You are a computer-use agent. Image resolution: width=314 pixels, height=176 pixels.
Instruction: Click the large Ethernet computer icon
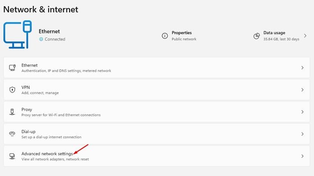[x=17, y=35]
